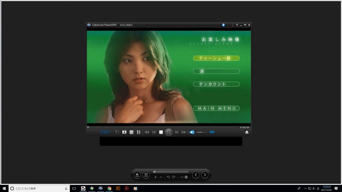The width and height of the screenshot is (342, 192).
Task: Select the チャーシュー麺 menu entry
Action: [216, 58]
